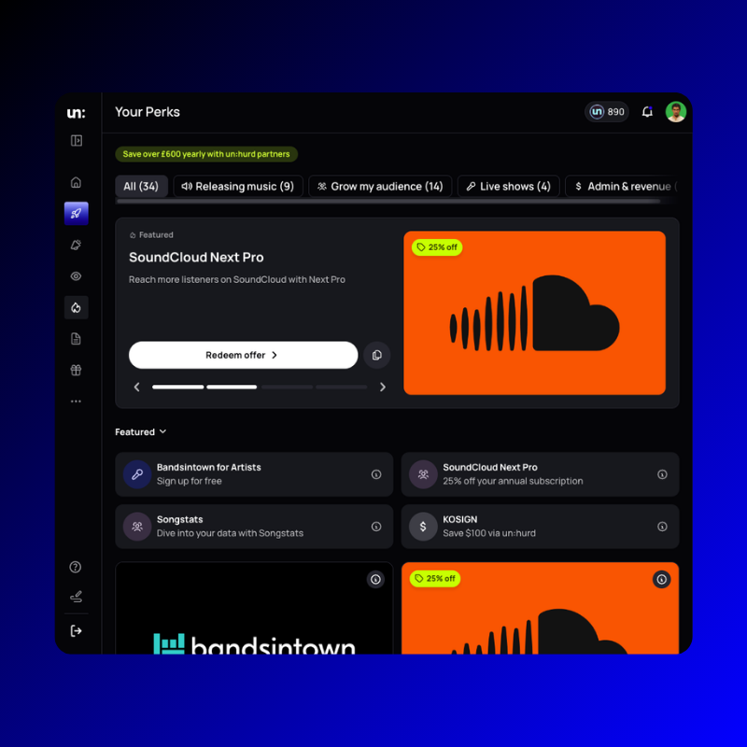Open notifications bell in header
This screenshot has width=747, height=747.
click(x=647, y=112)
